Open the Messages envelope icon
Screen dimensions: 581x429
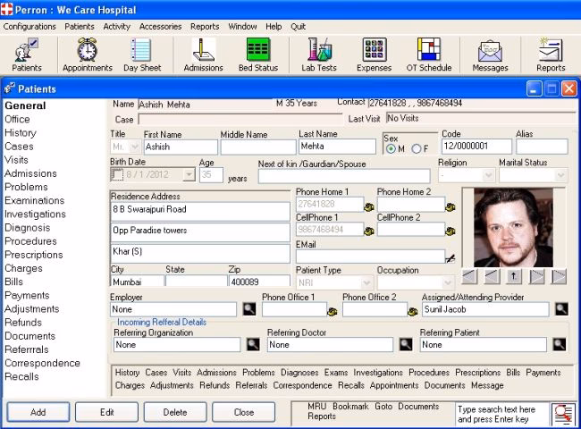point(489,51)
